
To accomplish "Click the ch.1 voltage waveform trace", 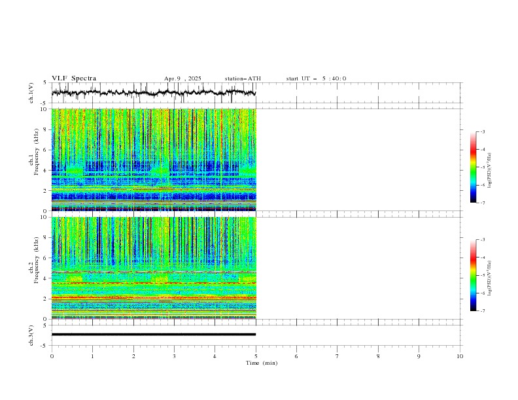I will (154, 93).
